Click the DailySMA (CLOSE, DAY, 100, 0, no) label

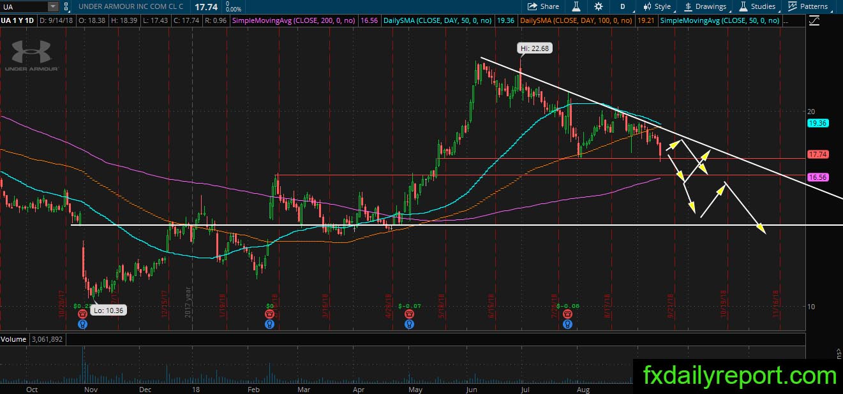[576, 21]
